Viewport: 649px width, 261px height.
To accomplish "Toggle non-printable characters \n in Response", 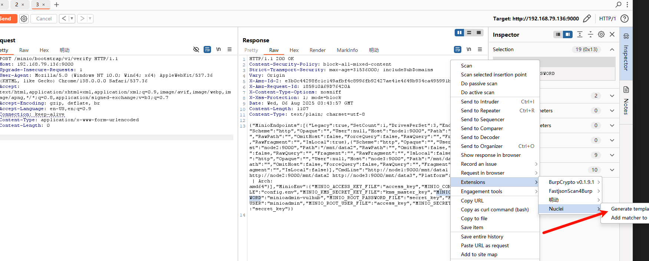I will click(x=469, y=49).
